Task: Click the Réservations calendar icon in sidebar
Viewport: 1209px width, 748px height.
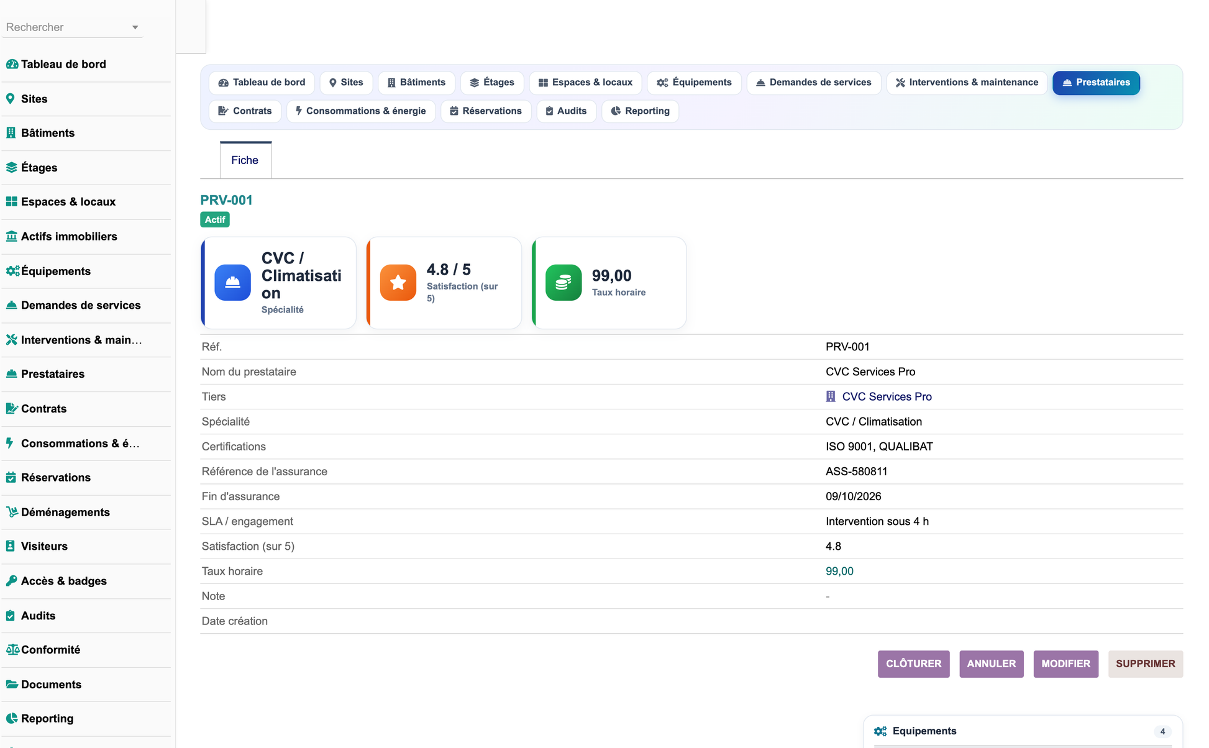Action: pos(11,478)
